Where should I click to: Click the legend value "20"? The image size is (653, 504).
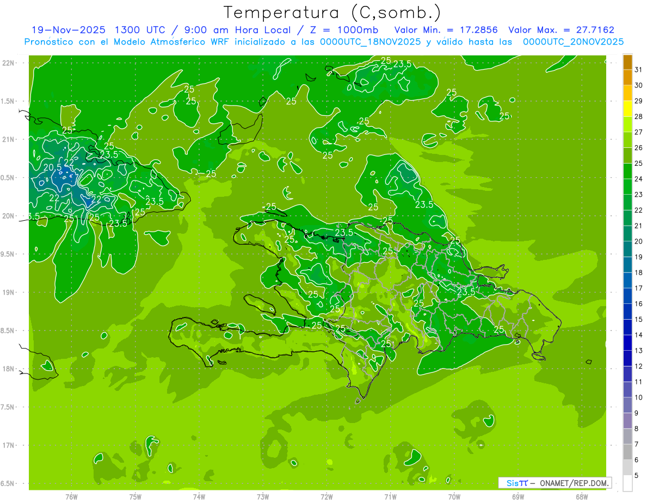pyautogui.click(x=639, y=241)
